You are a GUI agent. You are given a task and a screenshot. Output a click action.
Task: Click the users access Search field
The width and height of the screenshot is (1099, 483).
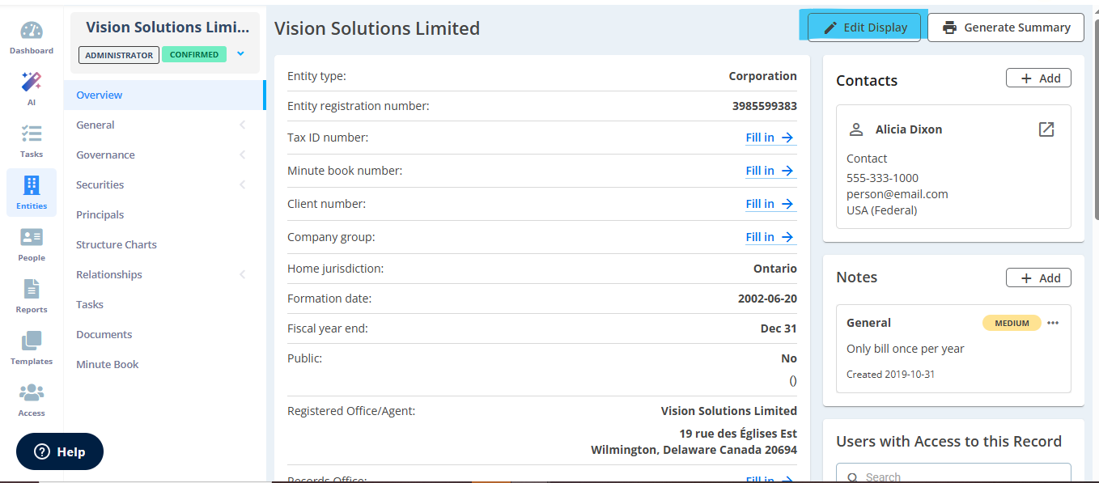953,474
